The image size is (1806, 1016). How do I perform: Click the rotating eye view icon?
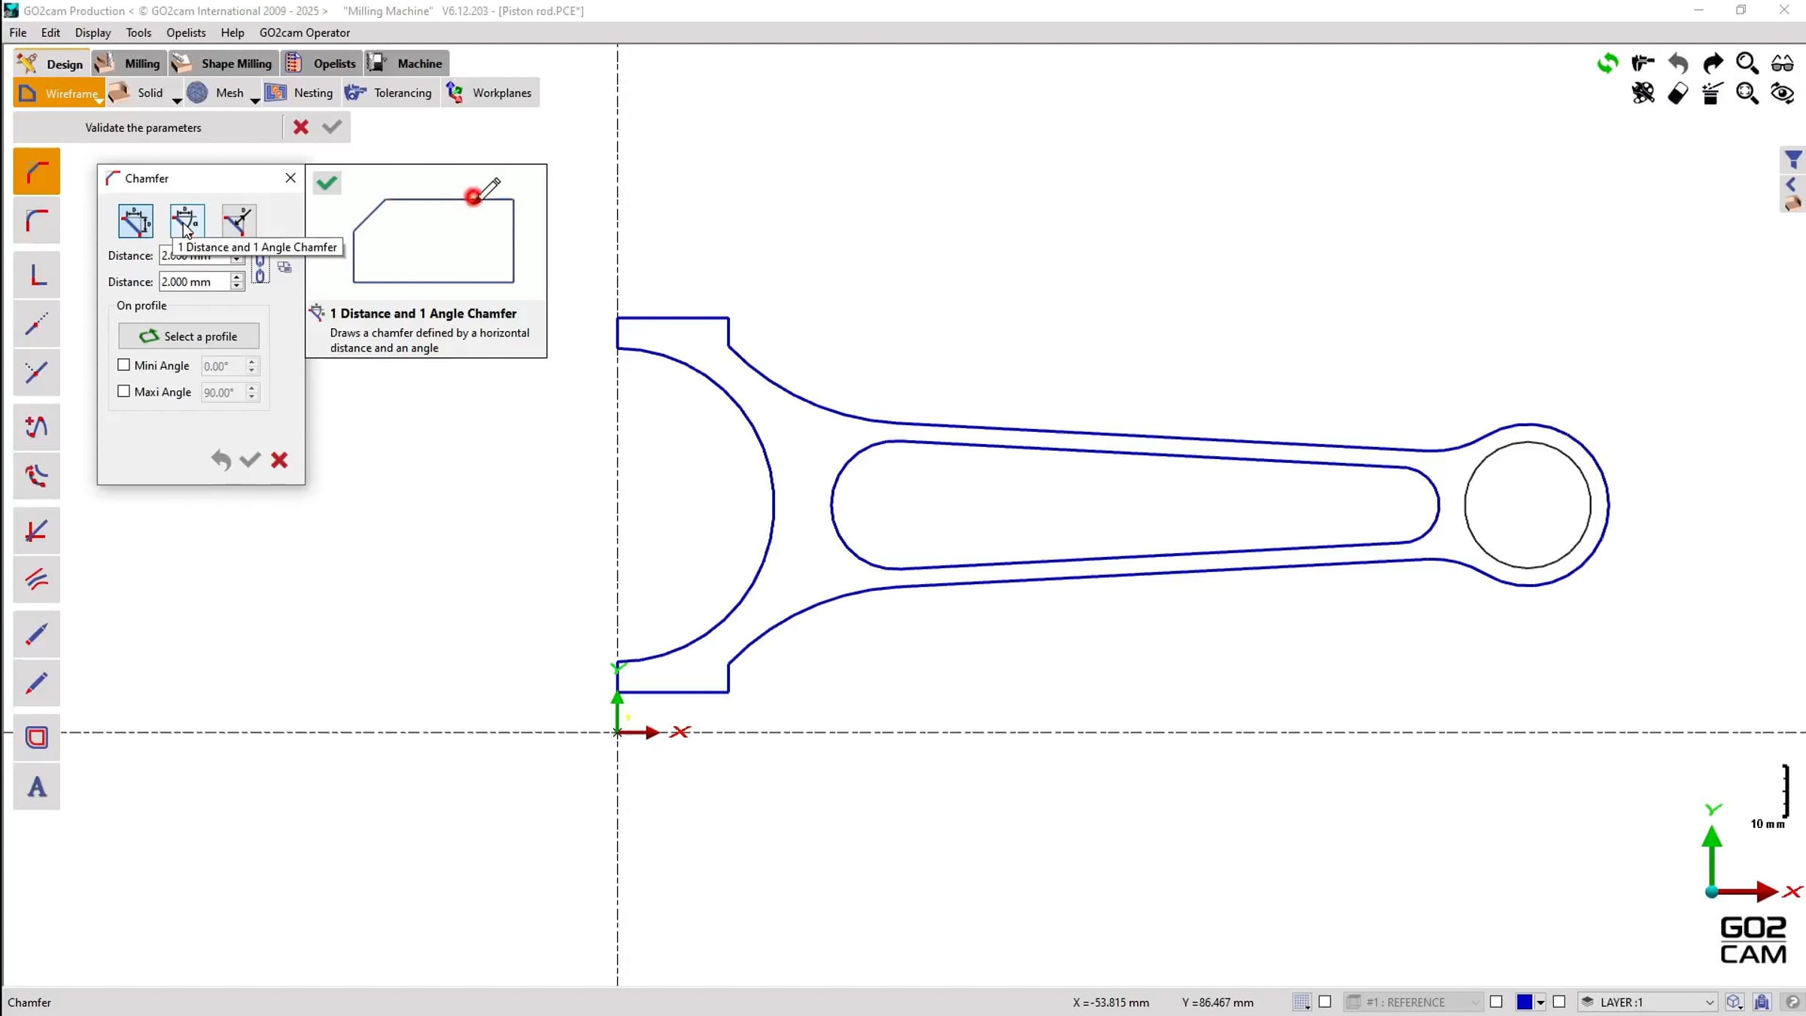[x=1782, y=93]
